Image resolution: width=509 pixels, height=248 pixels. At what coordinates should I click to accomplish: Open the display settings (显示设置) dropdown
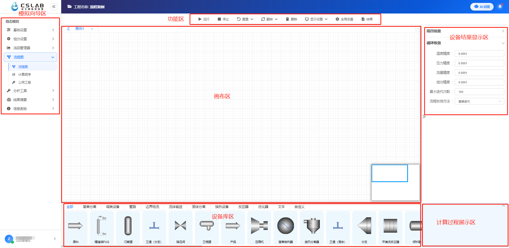[316, 19]
